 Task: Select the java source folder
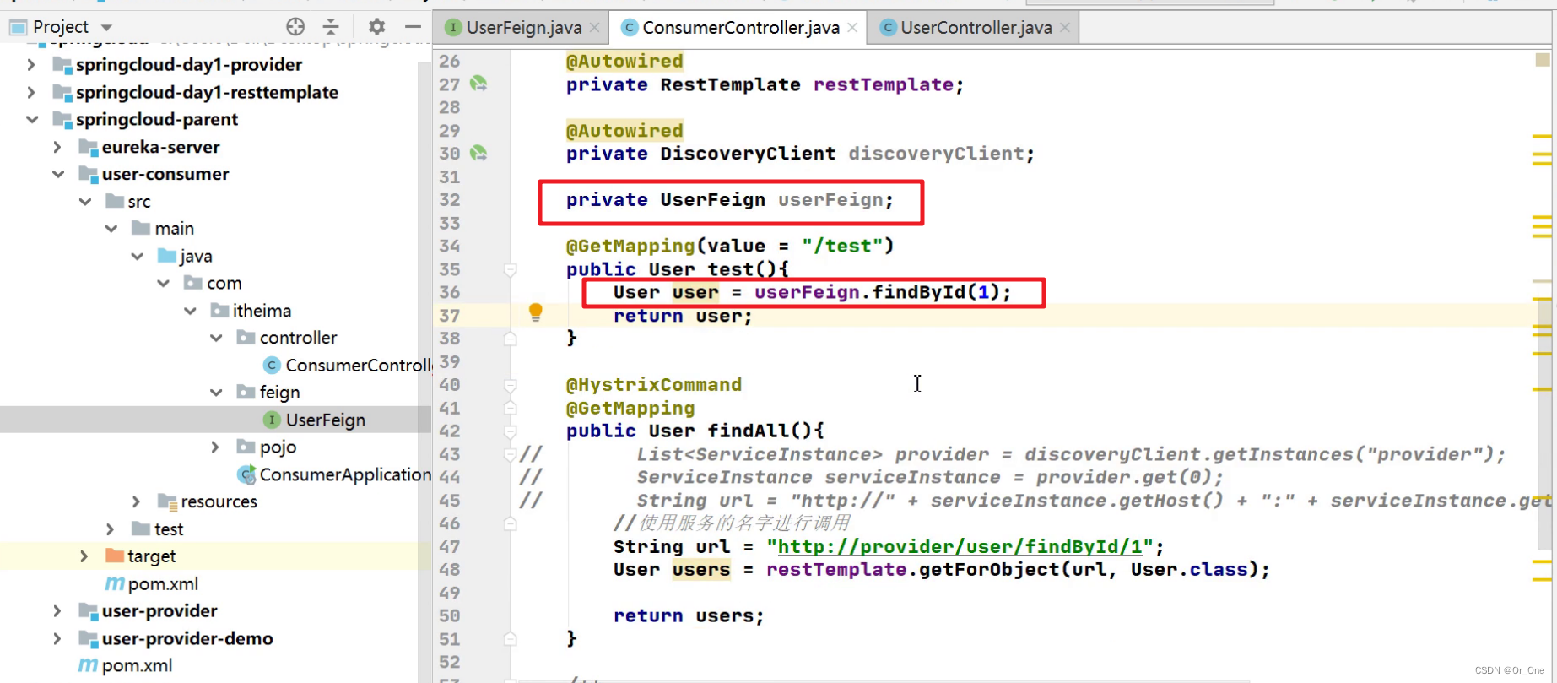point(196,256)
